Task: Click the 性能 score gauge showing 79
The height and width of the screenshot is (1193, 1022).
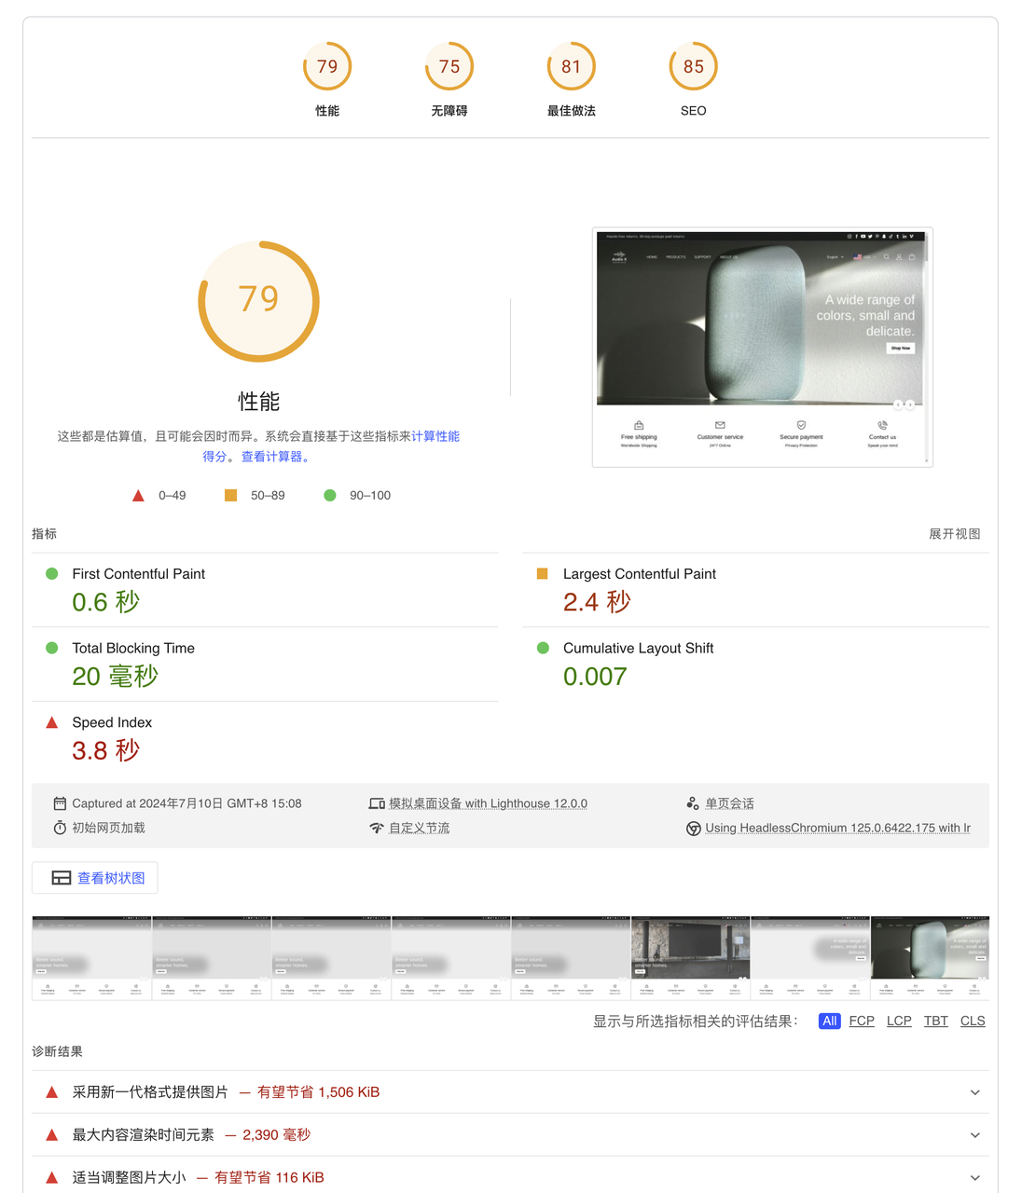Action: pyautogui.click(x=326, y=66)
